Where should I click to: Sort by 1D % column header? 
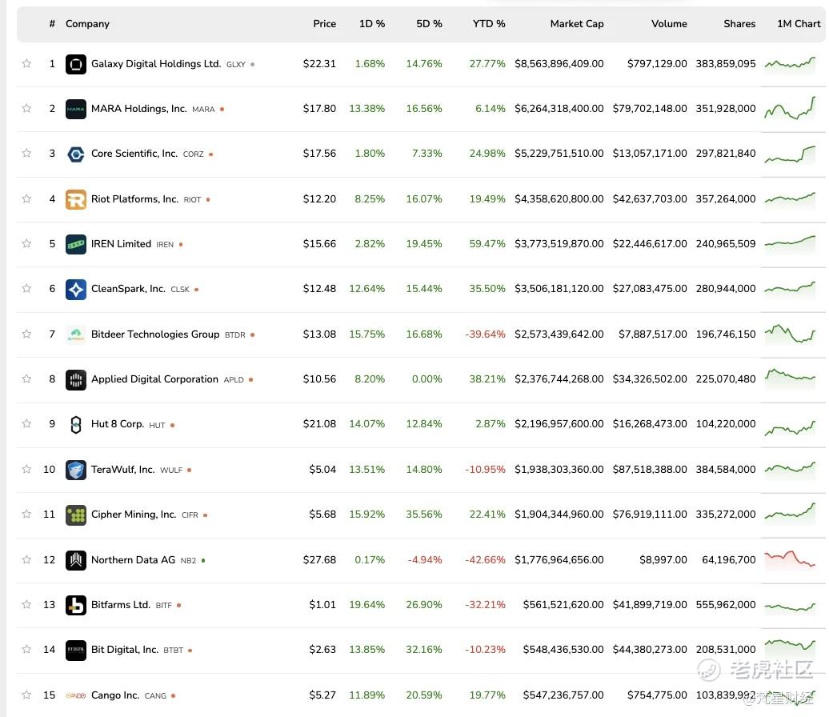(371, 24)
